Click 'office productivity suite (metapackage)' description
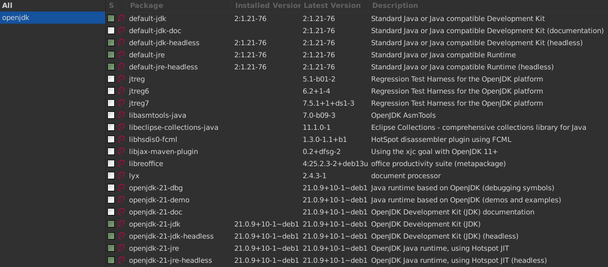Viewport: 608px width, 267px height. [x=438, y=163]
